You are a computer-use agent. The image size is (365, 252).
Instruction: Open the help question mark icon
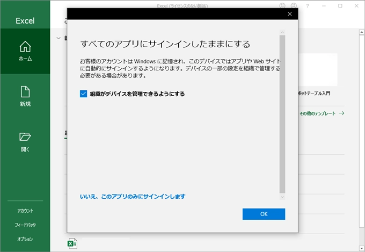coord(307,6)
